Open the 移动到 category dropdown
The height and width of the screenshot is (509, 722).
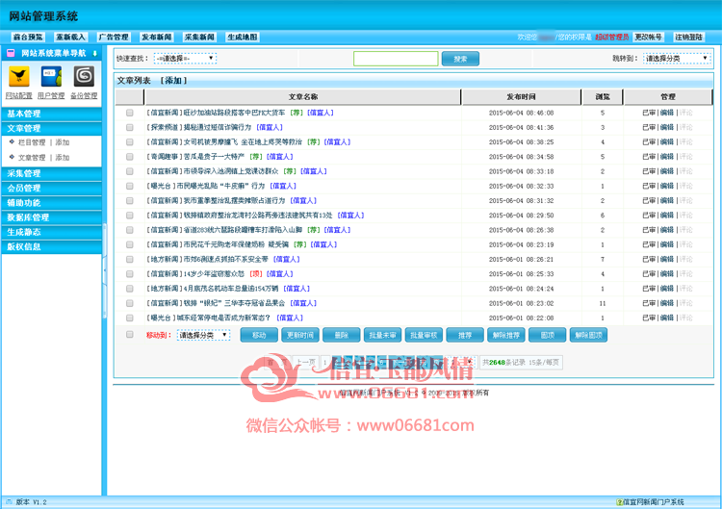click(x=203, y=335)
